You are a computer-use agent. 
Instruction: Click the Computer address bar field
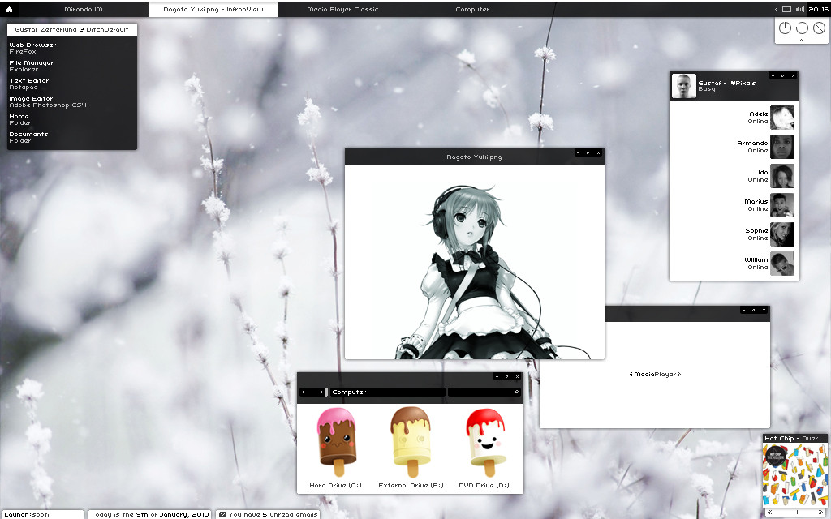pos(387,392)
